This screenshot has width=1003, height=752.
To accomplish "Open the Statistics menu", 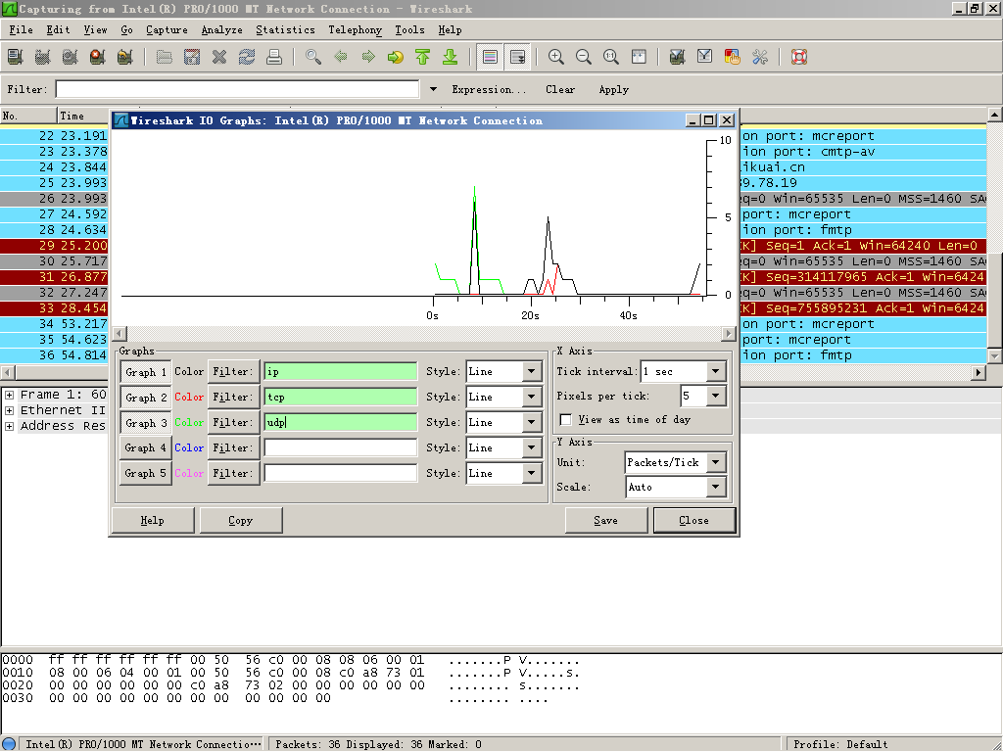I will click(x=285, y=30).
